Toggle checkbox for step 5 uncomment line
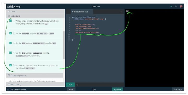Viewport: 188px width, 95px height. tap(10, 65)
